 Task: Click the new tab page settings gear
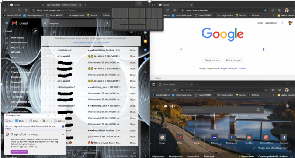287,106
